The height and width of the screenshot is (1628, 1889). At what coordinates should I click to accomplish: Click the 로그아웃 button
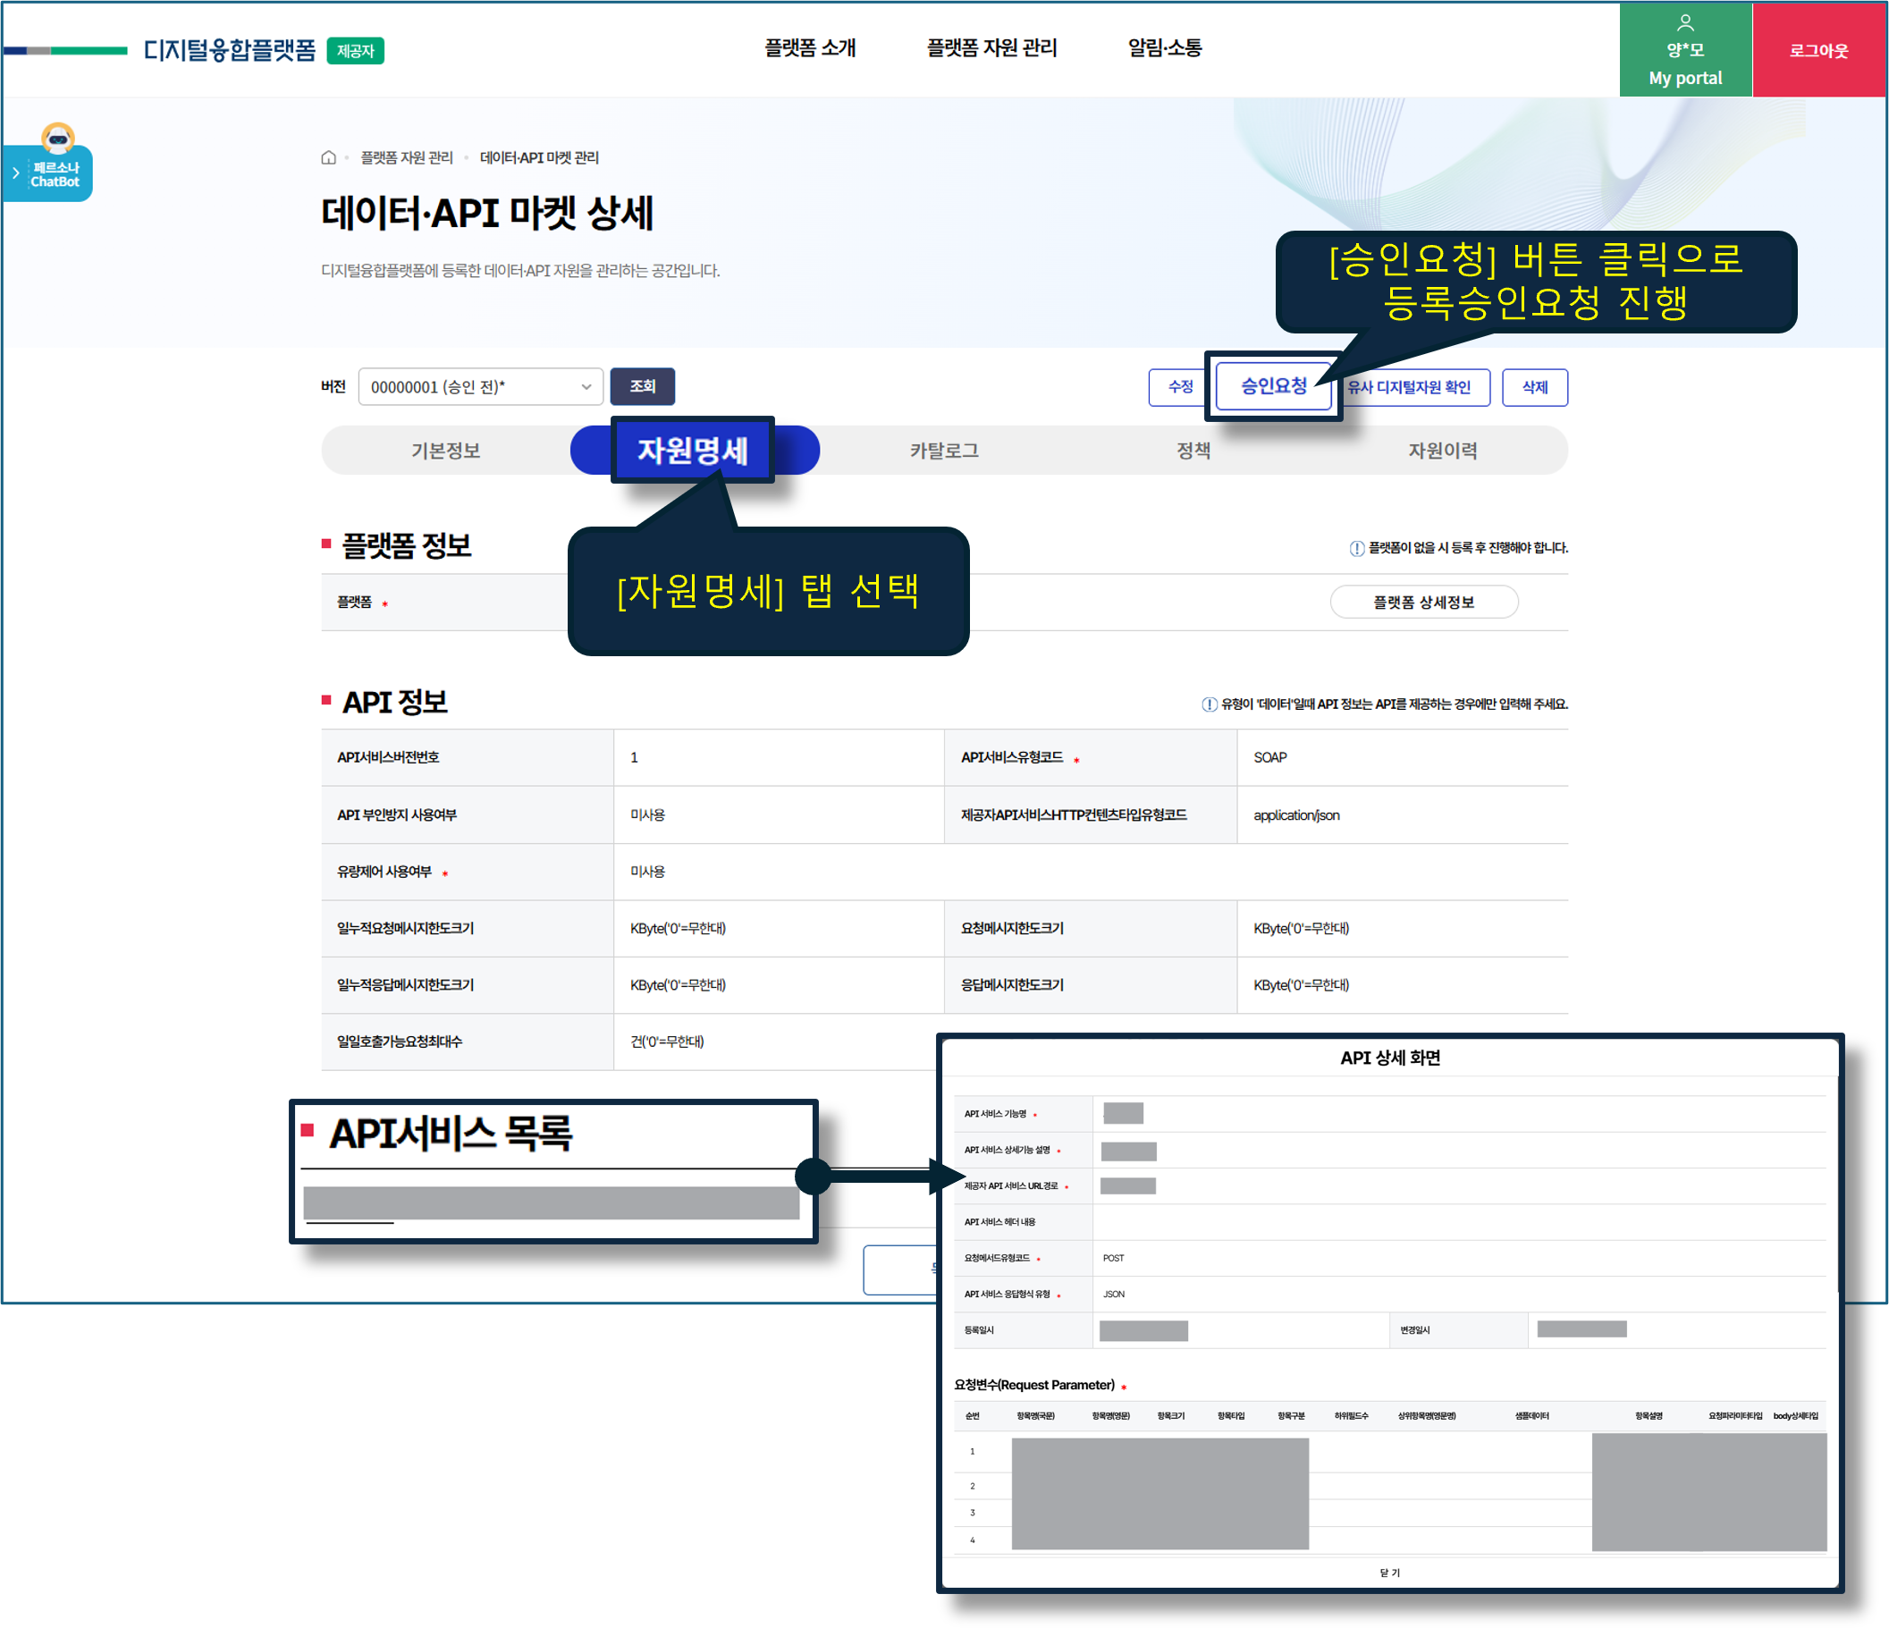1818,49
